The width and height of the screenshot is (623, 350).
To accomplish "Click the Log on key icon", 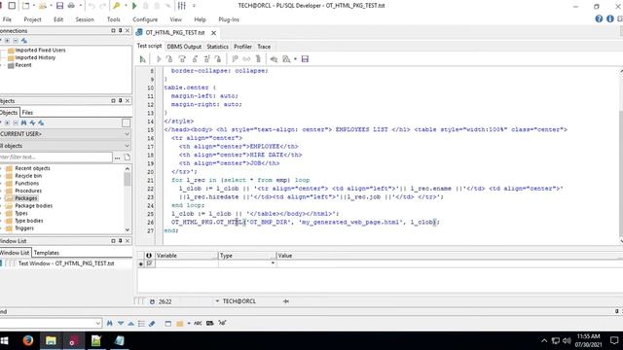I will [117, 6].
